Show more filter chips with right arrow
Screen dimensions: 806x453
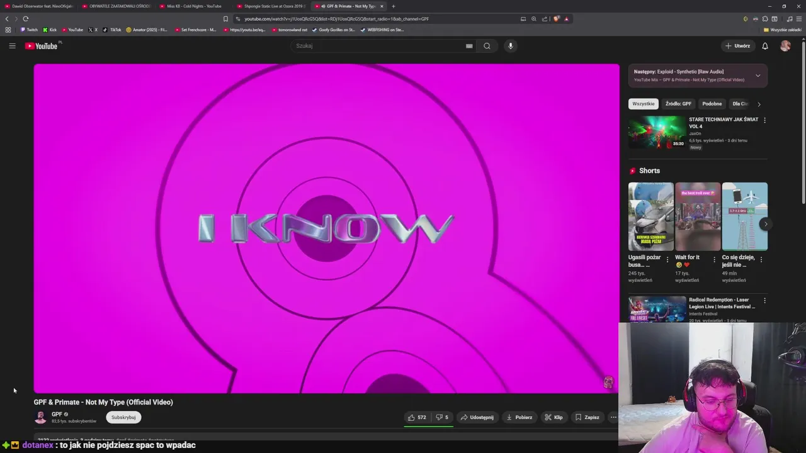tap(759, 104)
